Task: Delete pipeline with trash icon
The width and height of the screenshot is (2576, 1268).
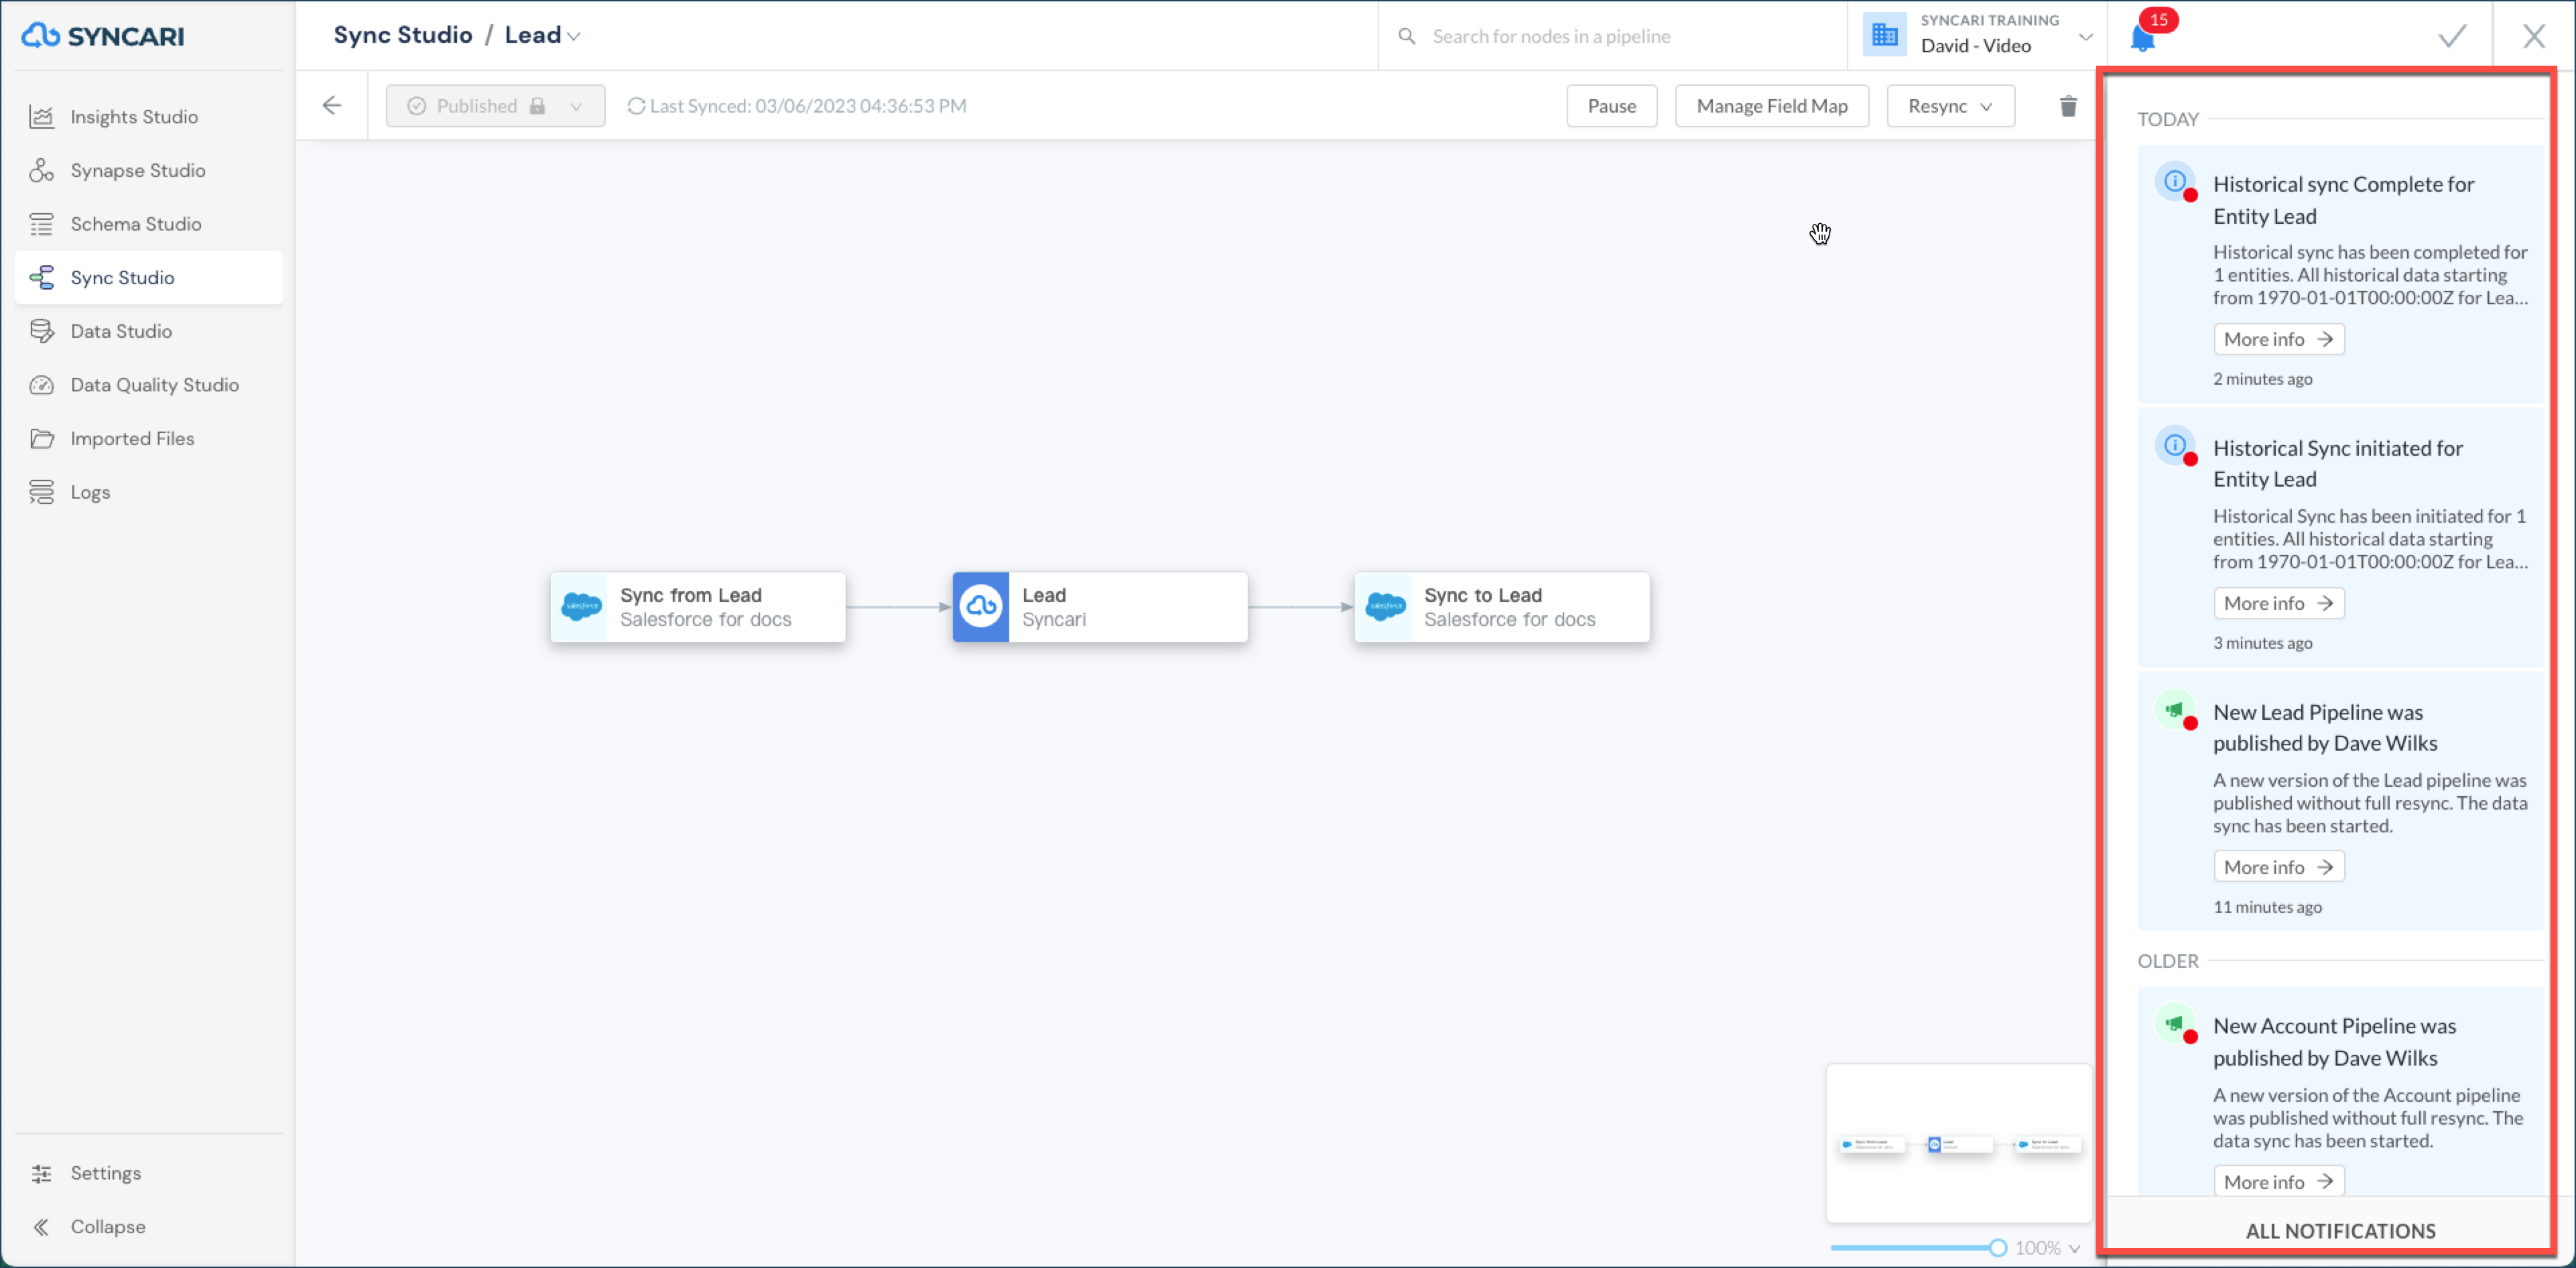Action: [x=2068, y=106]
